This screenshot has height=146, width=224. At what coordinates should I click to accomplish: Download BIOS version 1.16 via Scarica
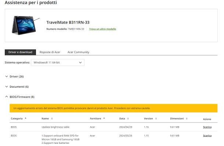point(207,127)
